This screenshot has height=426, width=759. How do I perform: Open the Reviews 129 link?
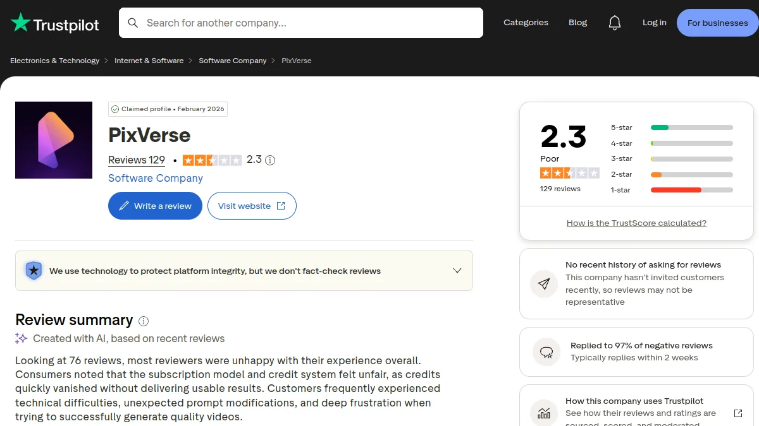click(x=137, y=160)
